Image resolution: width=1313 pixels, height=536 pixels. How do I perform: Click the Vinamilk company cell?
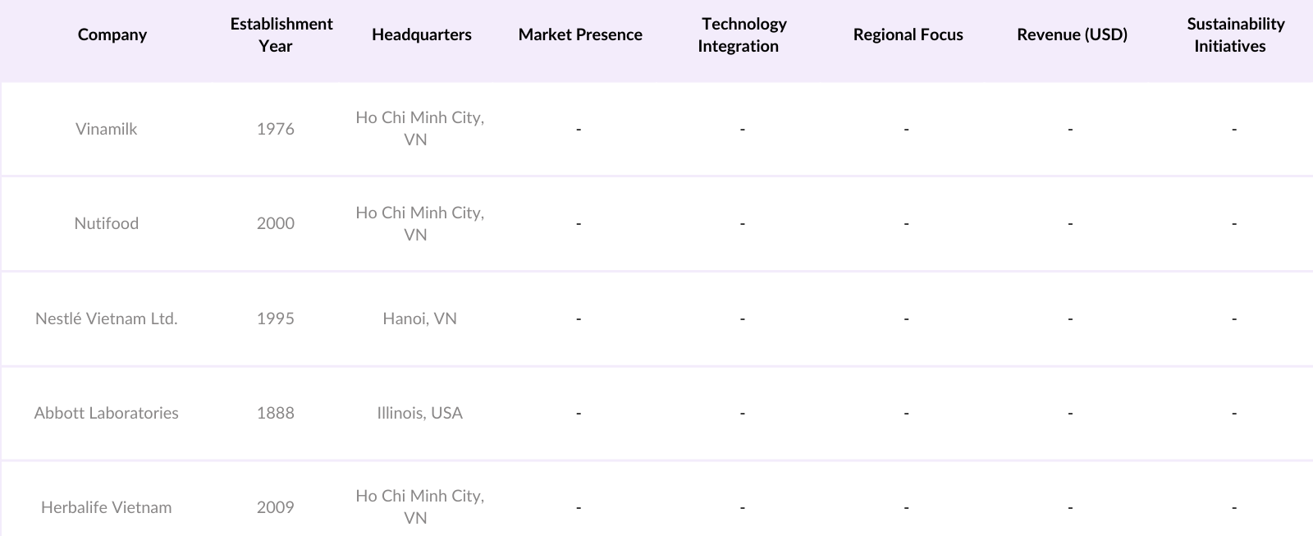[107, 129]
